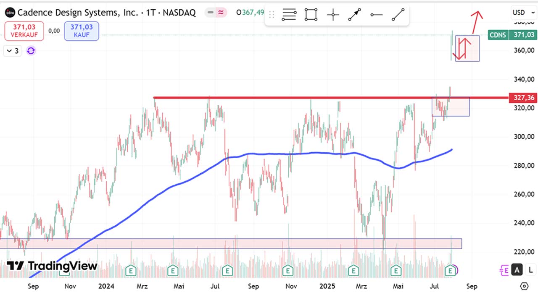Viewport: 538px width, 292px height.
Task: Click the market status indicator pill
Action: click(216, 13)
